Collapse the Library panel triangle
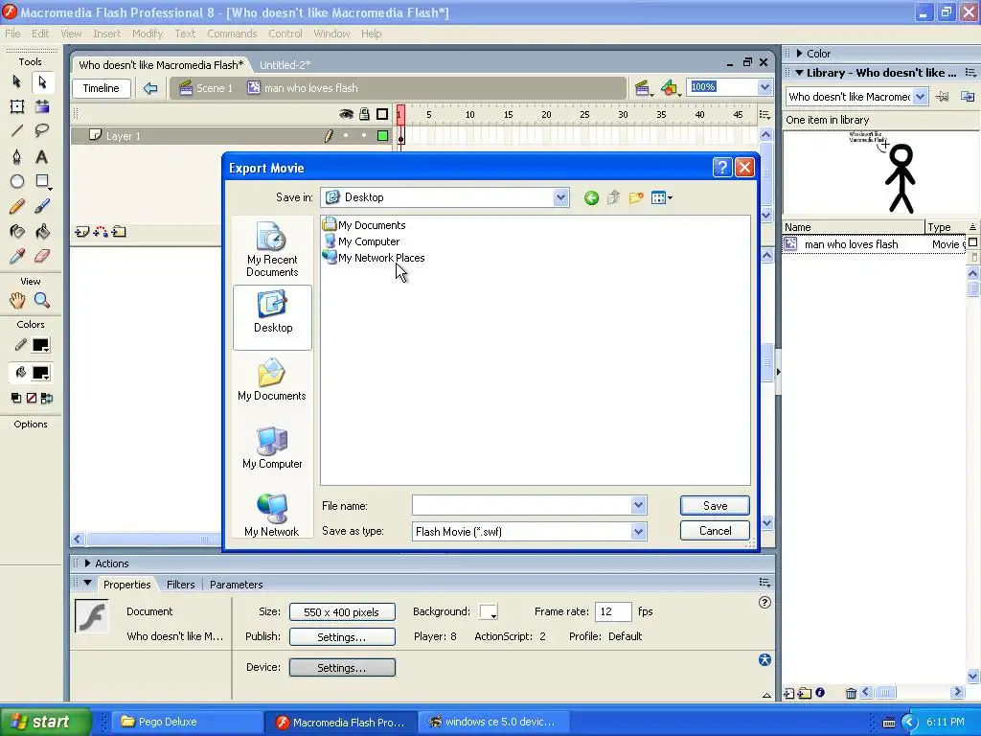Screen dimensions: 981x736 click(799, 73)
